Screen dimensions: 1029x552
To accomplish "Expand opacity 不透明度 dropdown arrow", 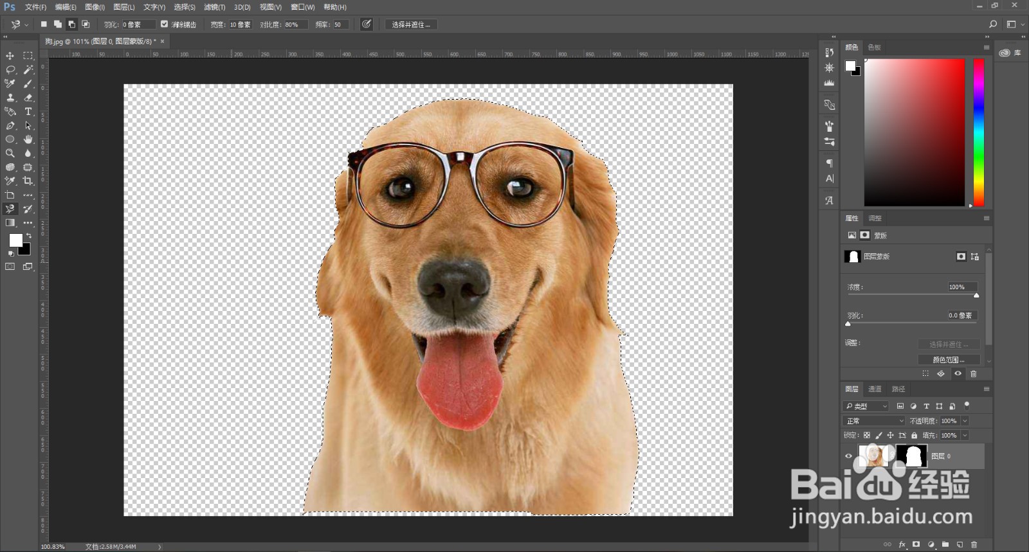I will tap(965, 421).
